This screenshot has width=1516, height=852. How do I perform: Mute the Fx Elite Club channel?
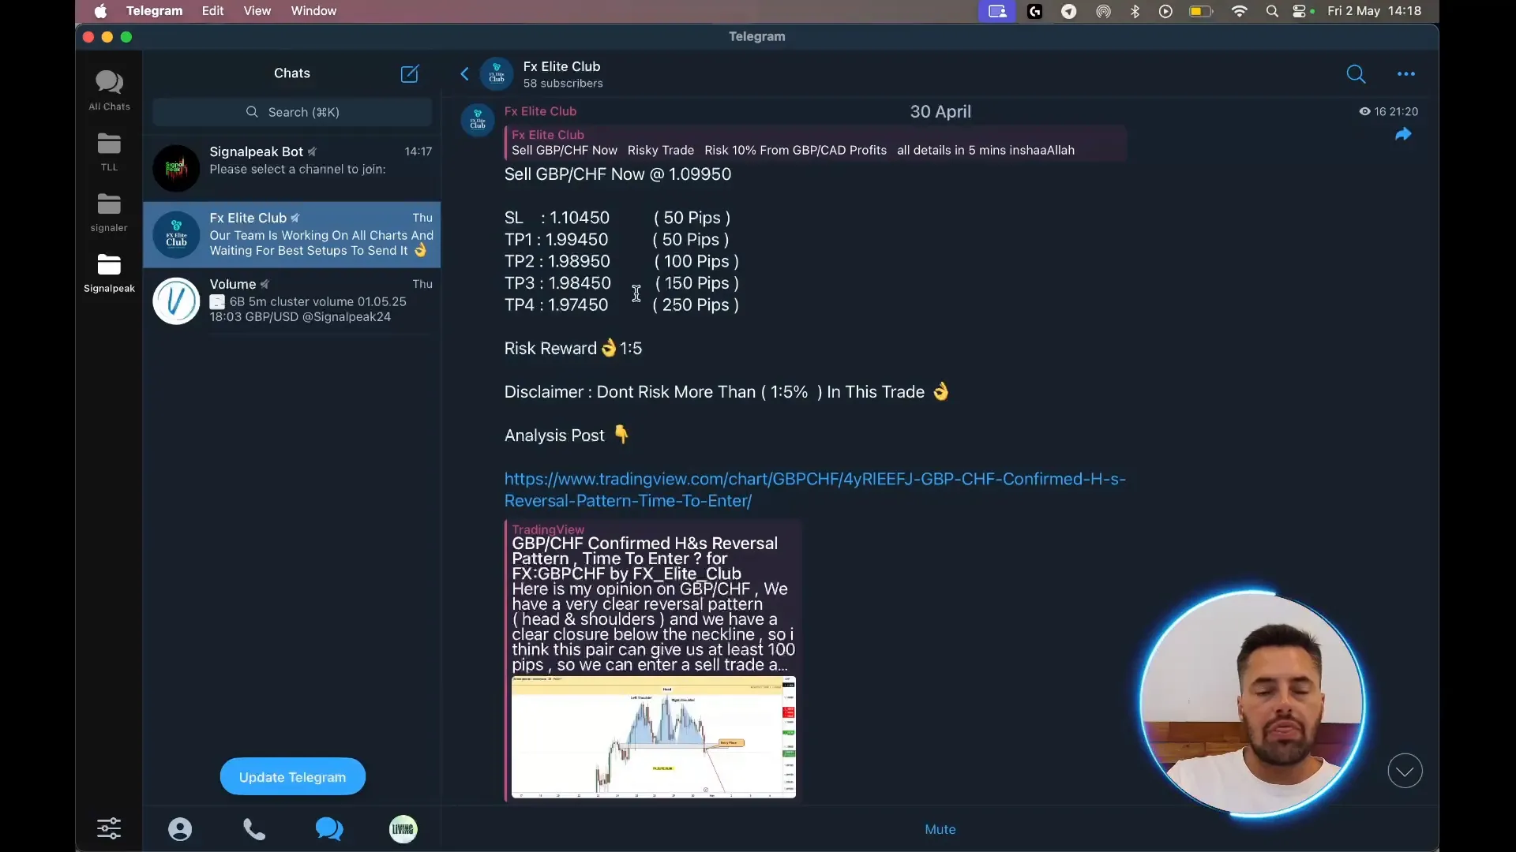click(x=940, y=829)
